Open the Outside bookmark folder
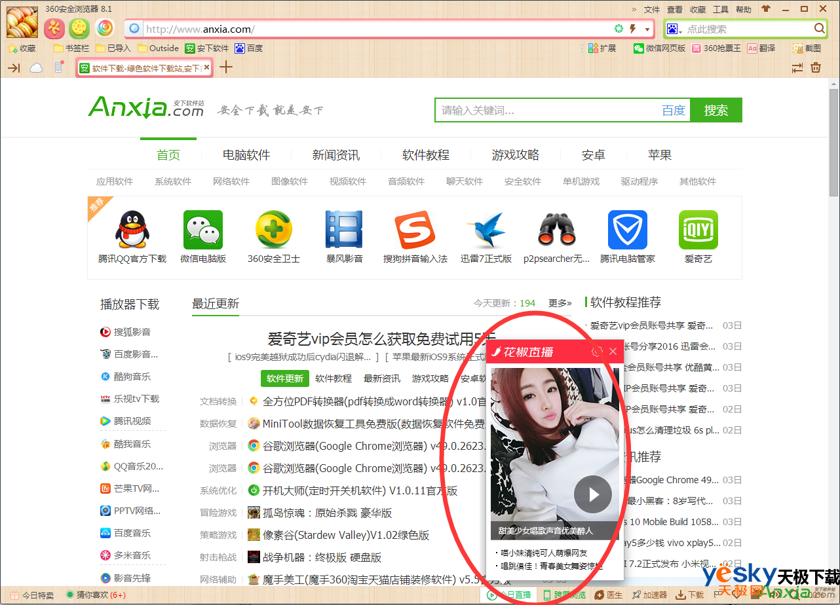 pyautogui.click(x=158, y=48)
